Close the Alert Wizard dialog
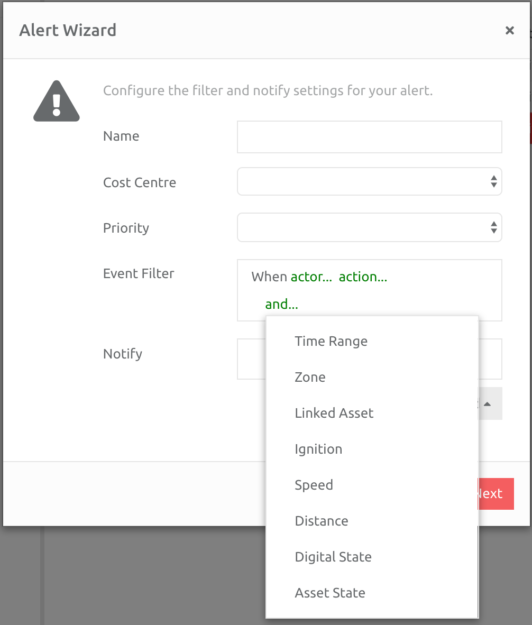 tap(509, 30)
